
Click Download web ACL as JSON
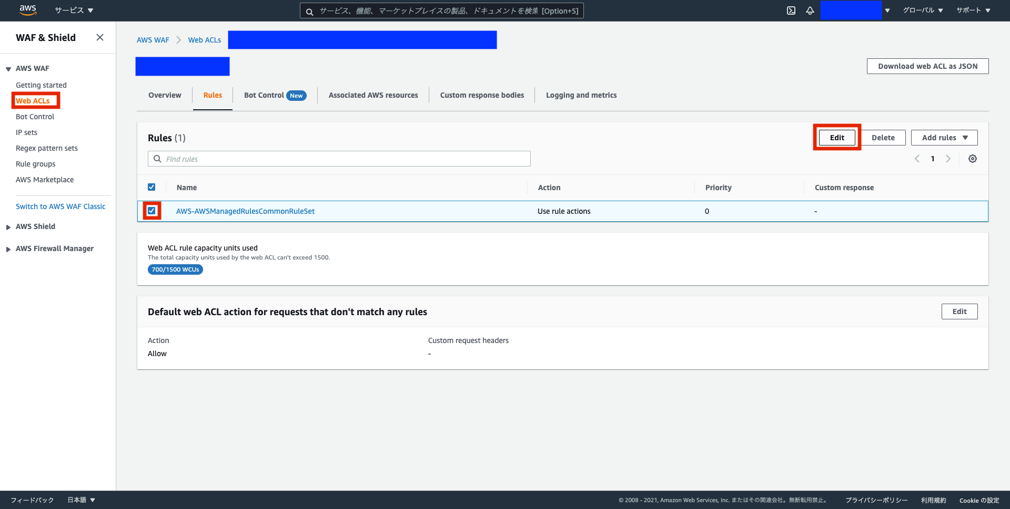click(x=928, y=66)
